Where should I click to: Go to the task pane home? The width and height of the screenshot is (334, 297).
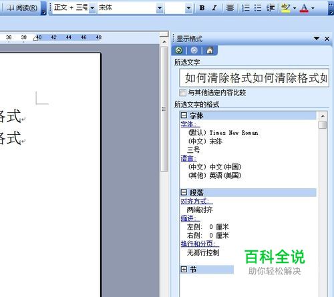(x=210, y=50)
